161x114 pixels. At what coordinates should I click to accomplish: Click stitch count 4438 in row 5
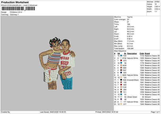(124, 65)
